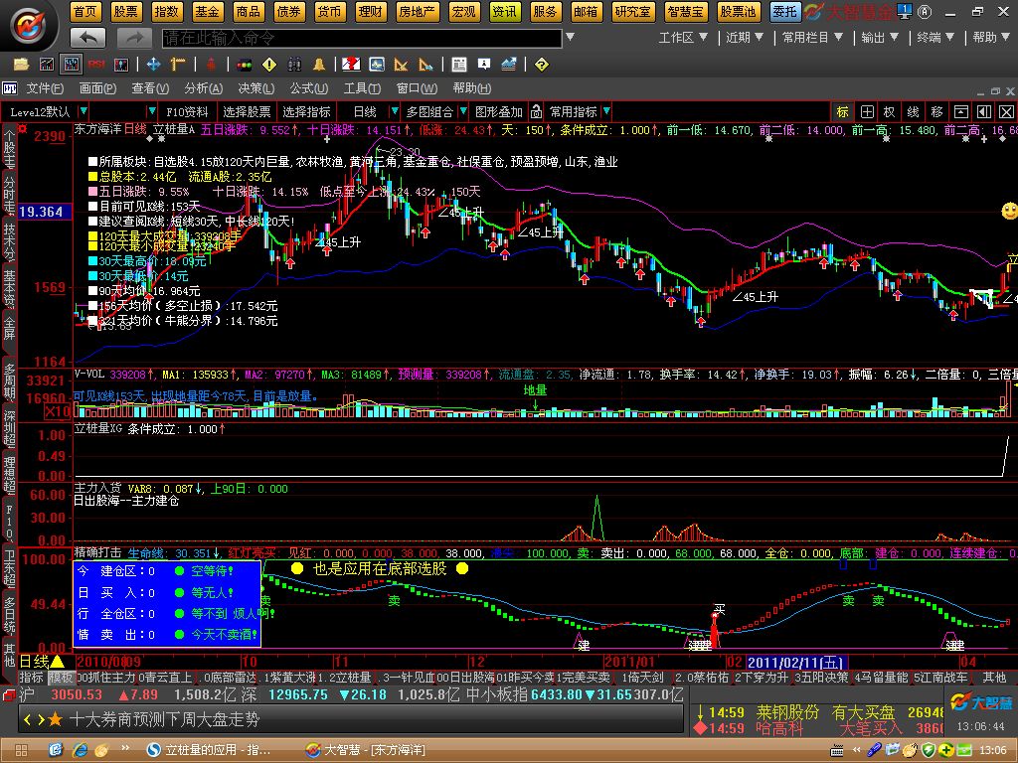Switch to the 模板 bottom tab
The image size is (1018, 763).
tap(61, 677)
